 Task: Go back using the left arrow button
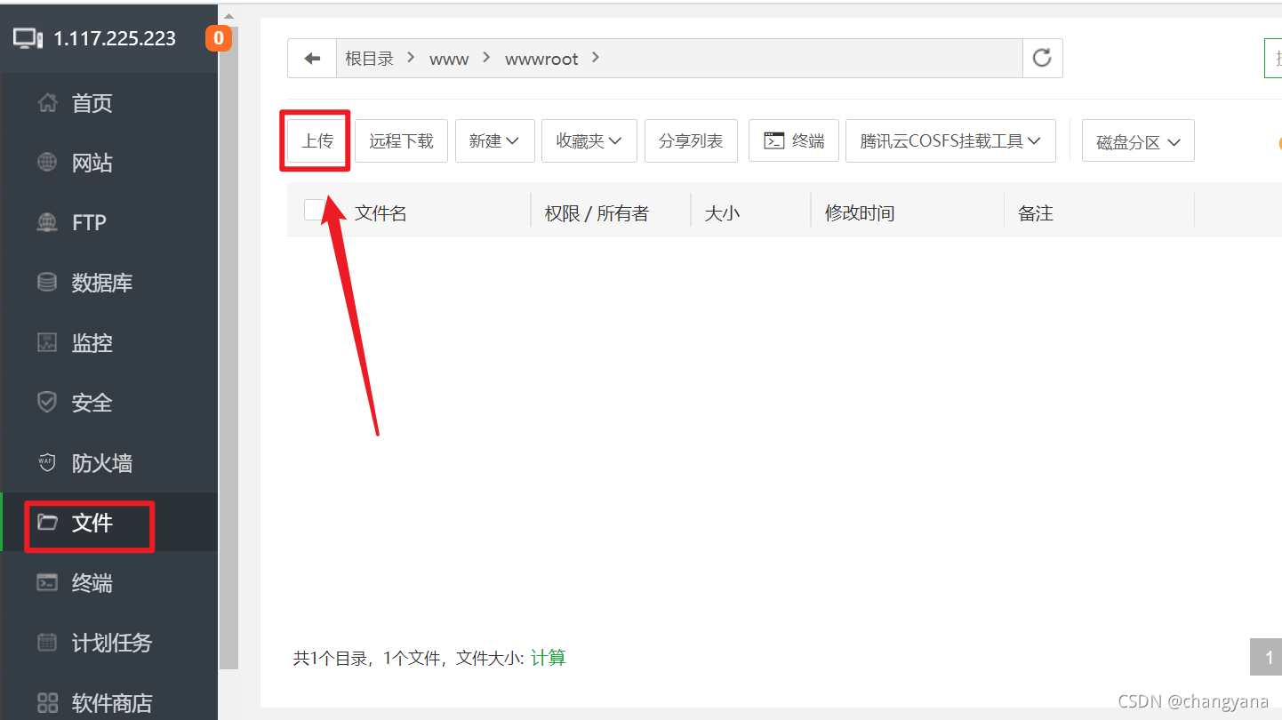tap(312, 59)
